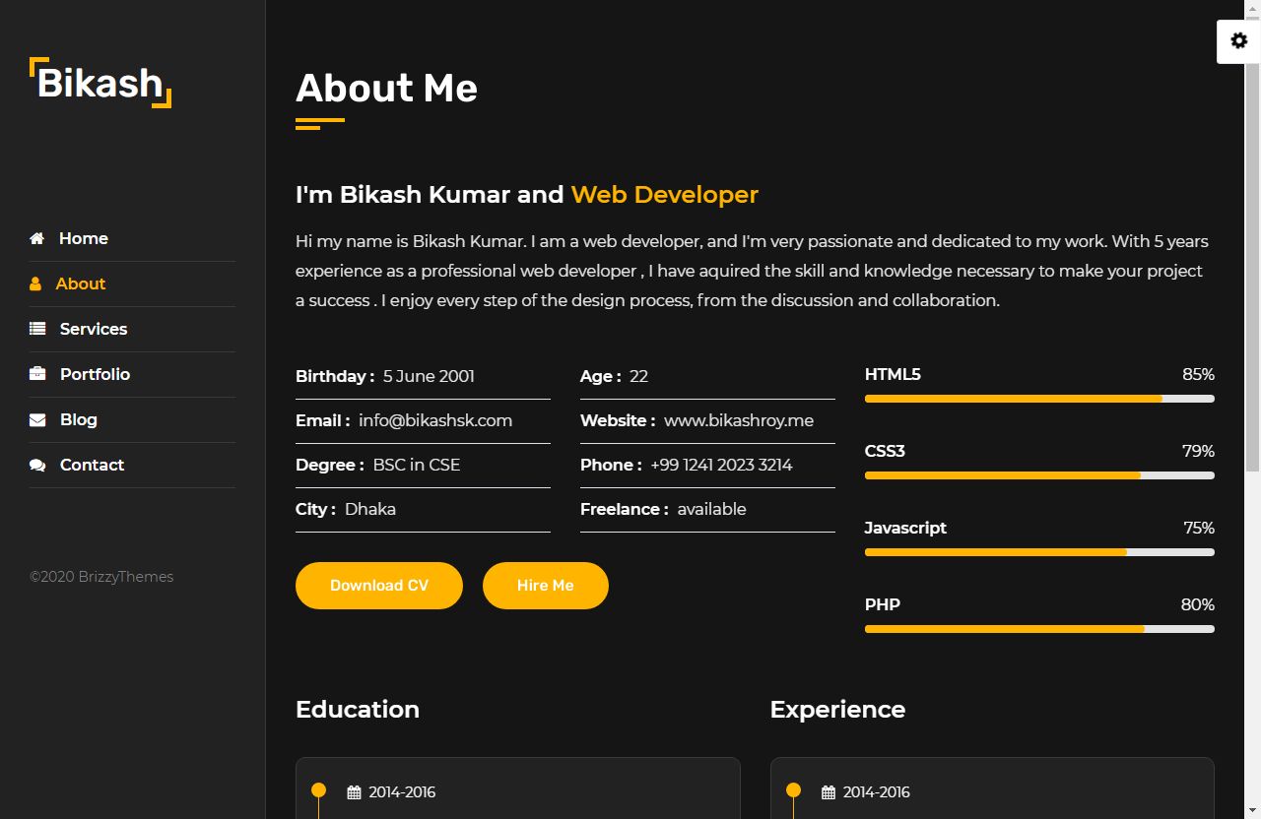Viewport: 1261px width, 819px height.
Task: Open the settings gear panel
Action: (1238, 41)
